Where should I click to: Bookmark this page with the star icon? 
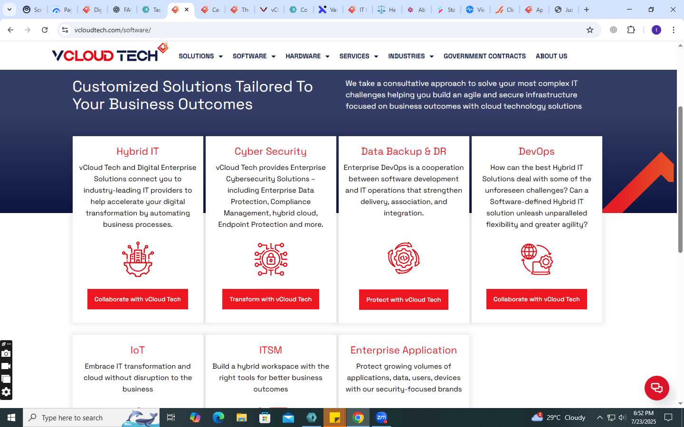point(590,30)
